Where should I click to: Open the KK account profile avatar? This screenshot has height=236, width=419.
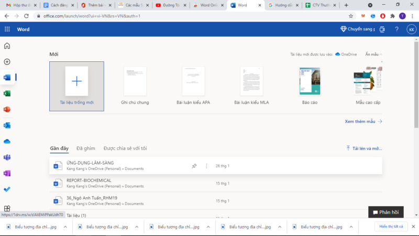pyautogui.click(x=412, y=29)
